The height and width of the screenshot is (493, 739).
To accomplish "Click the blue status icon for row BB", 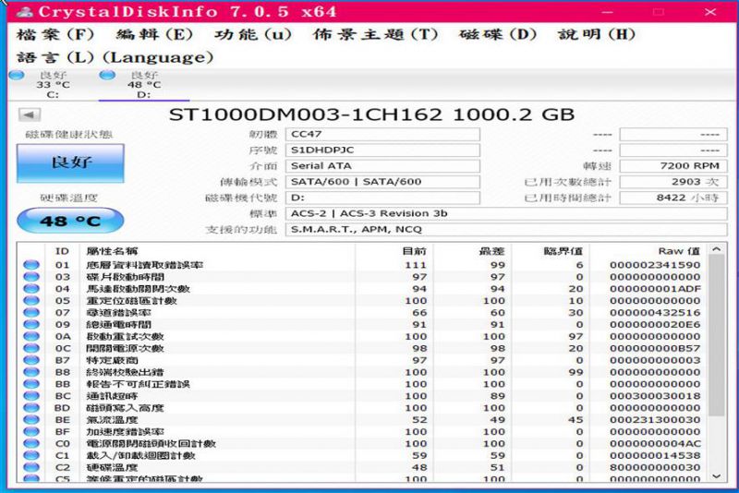I will click(31, 384).
